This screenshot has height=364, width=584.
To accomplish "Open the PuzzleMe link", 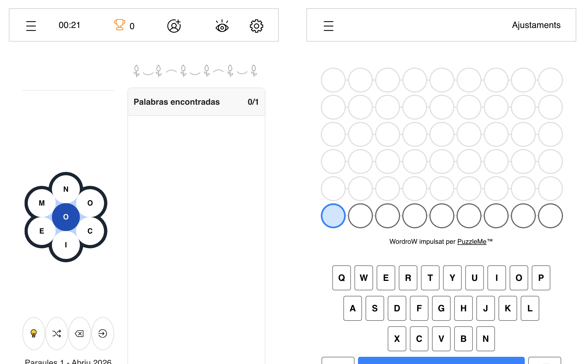I will point(472,242).
